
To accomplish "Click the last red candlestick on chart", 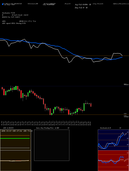I will (x=91, y=105).
